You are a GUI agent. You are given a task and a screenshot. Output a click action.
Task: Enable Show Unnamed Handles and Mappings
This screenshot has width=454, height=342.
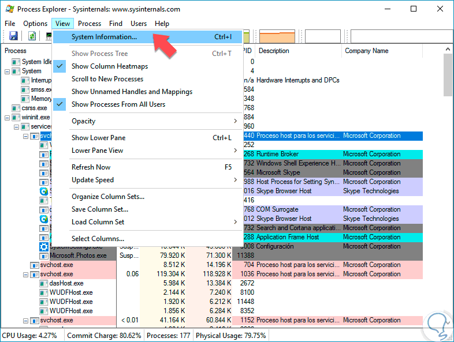coord(147,92)
